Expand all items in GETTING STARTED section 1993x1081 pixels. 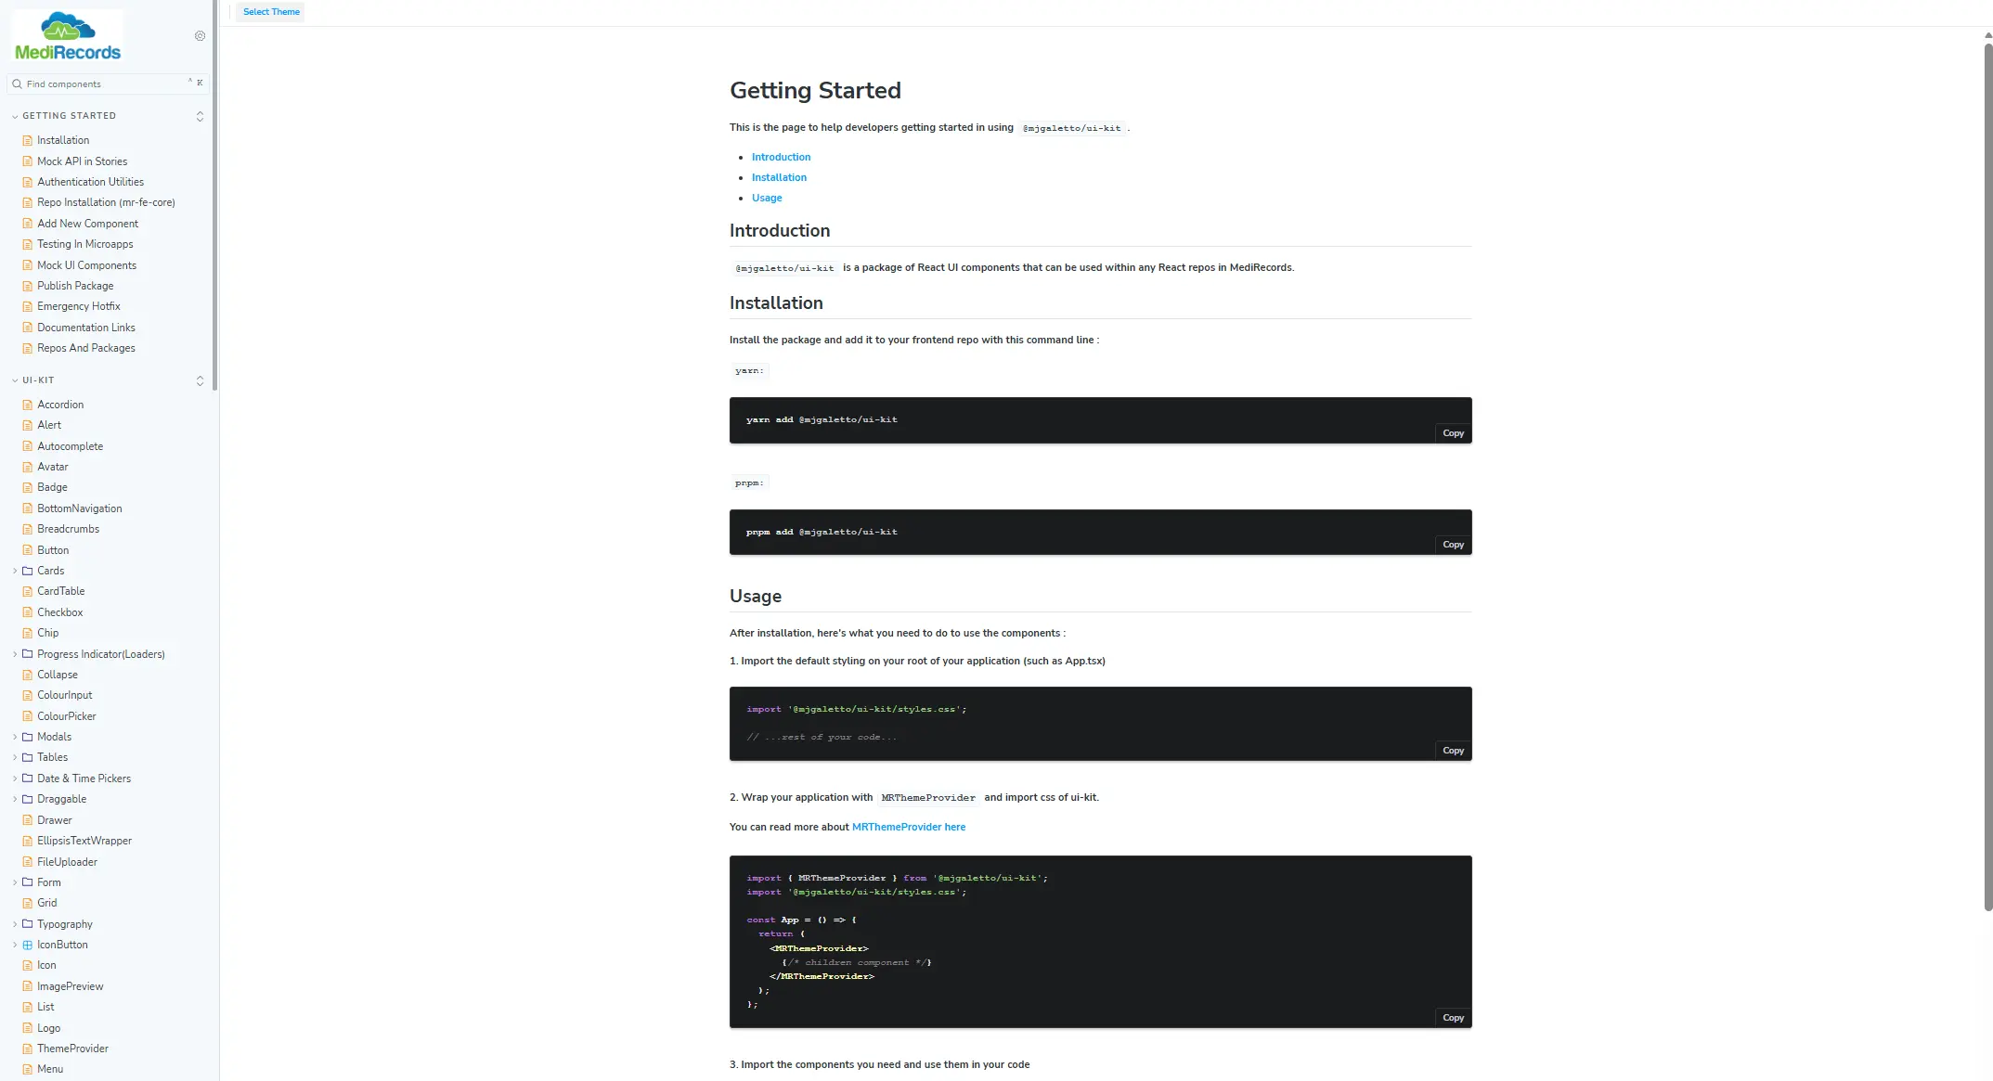(x=200, y=116)
